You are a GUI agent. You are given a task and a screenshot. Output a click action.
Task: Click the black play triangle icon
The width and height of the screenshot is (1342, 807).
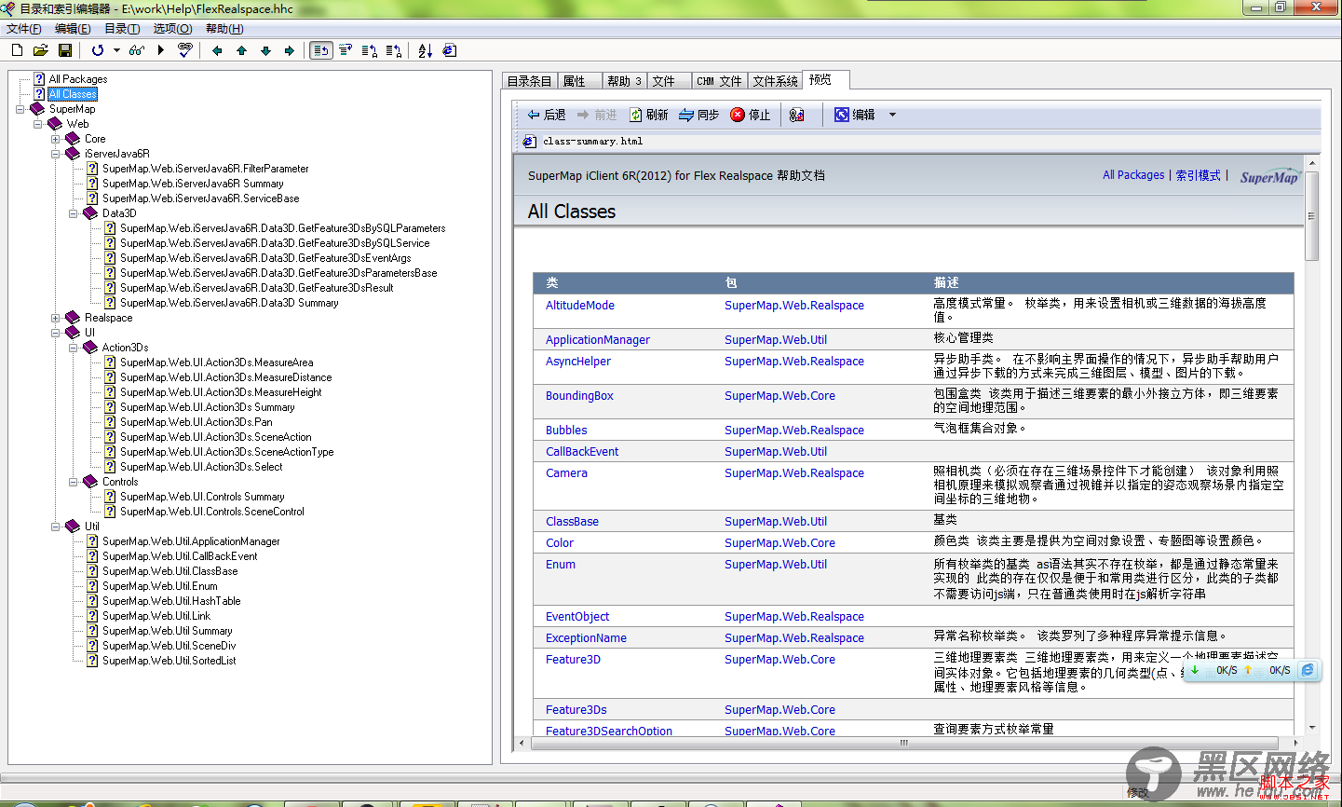[x=161, y=50]
